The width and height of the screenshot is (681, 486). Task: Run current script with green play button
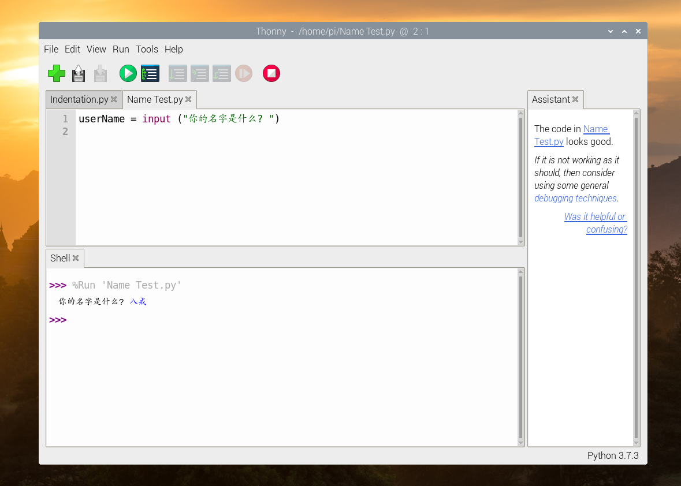tap(128, 73)
